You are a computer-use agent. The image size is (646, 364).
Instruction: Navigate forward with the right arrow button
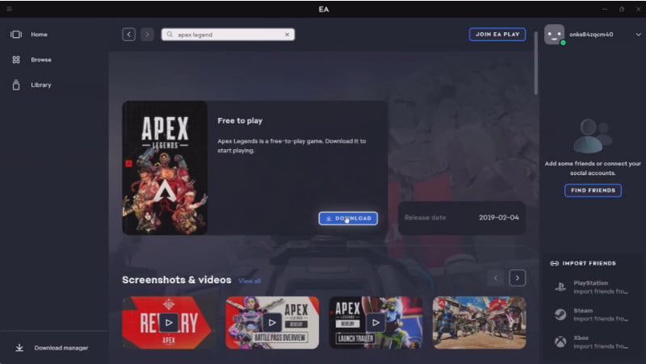(x=147, y=34)
